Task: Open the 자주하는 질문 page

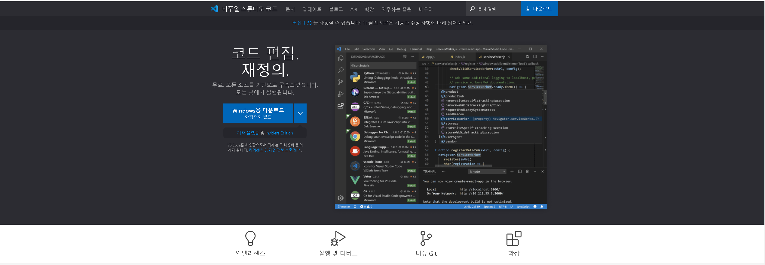Action: pos(396,9)
